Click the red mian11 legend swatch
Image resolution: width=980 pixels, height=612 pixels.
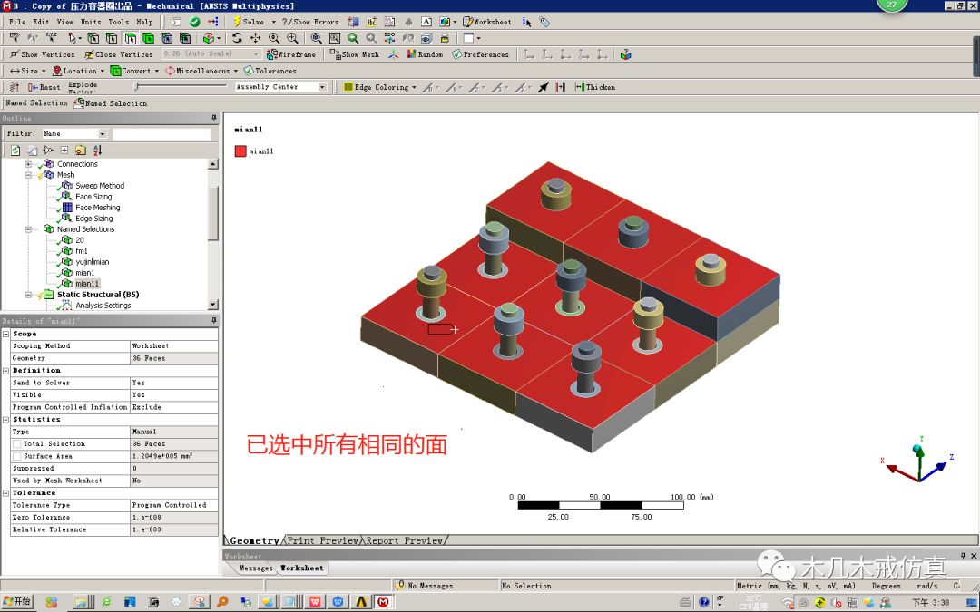[x=242, y=151]
